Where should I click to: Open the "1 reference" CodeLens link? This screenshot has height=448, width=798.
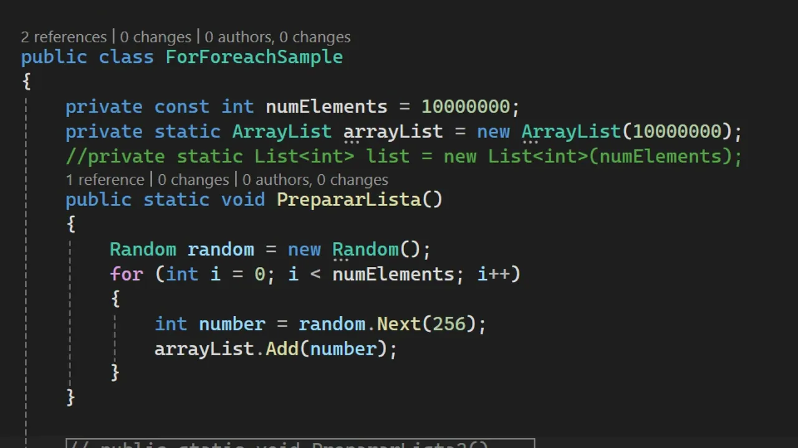[105, 180]
